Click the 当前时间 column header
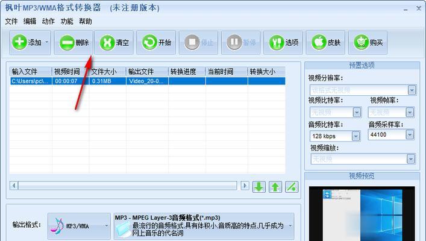426x241 pixels. pyautogui.click(x=227, y=72)
